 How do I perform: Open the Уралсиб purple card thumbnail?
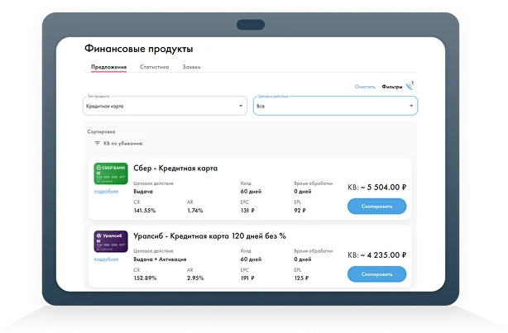click(111, 241)
